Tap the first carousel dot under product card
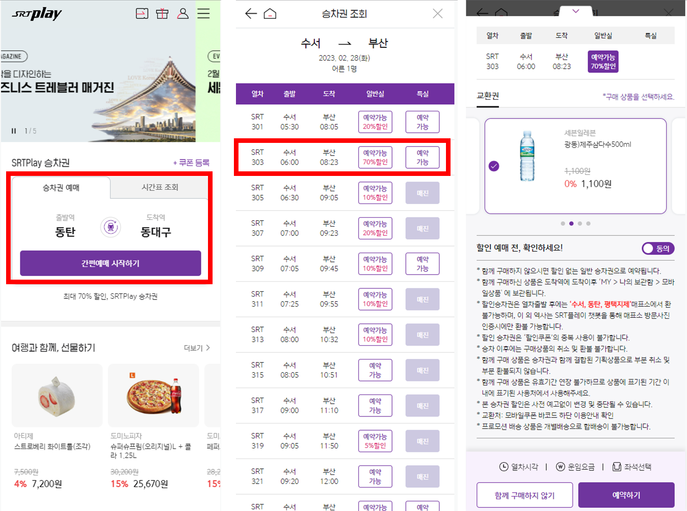 click(x=563, y=224)
